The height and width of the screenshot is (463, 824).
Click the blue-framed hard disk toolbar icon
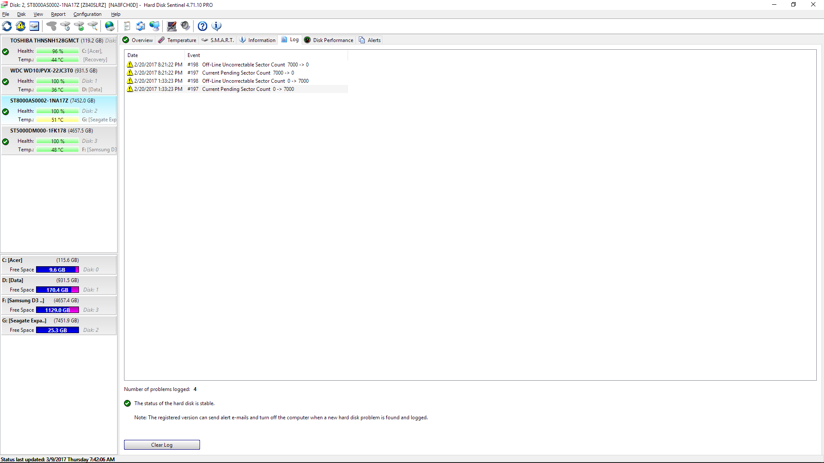34,26
